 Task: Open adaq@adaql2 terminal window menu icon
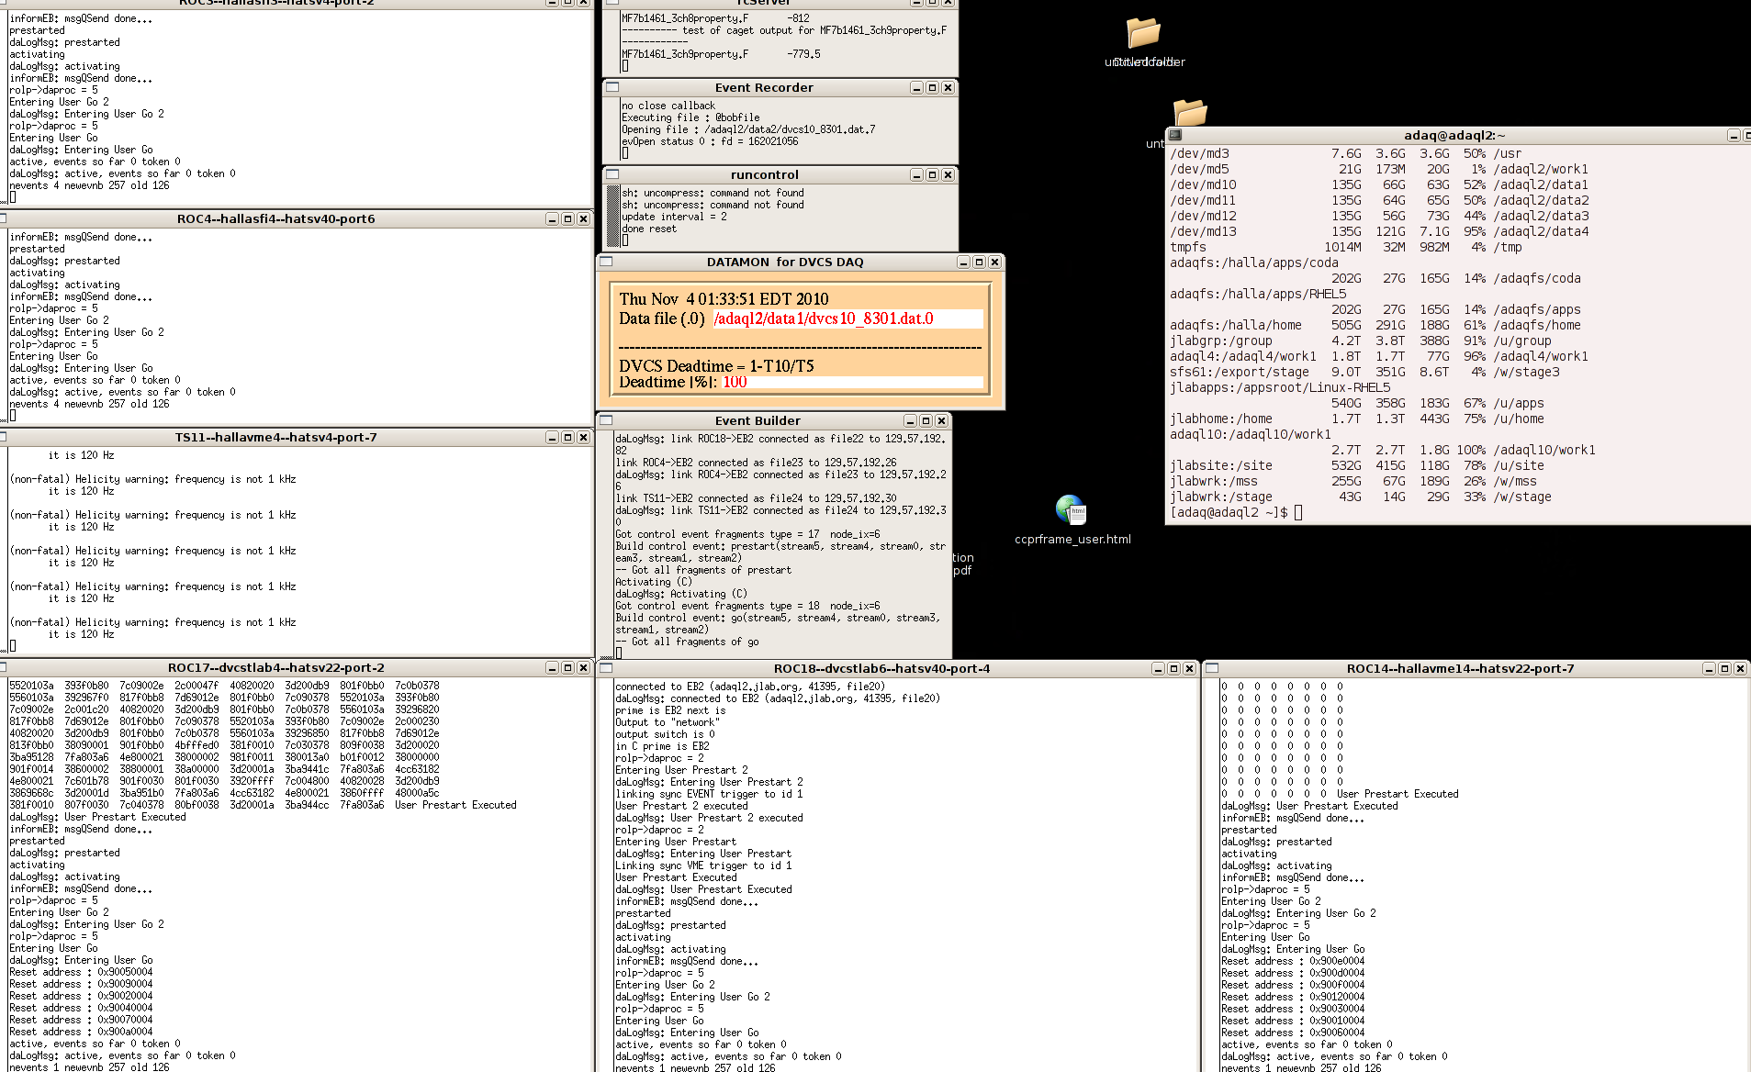1174,135
